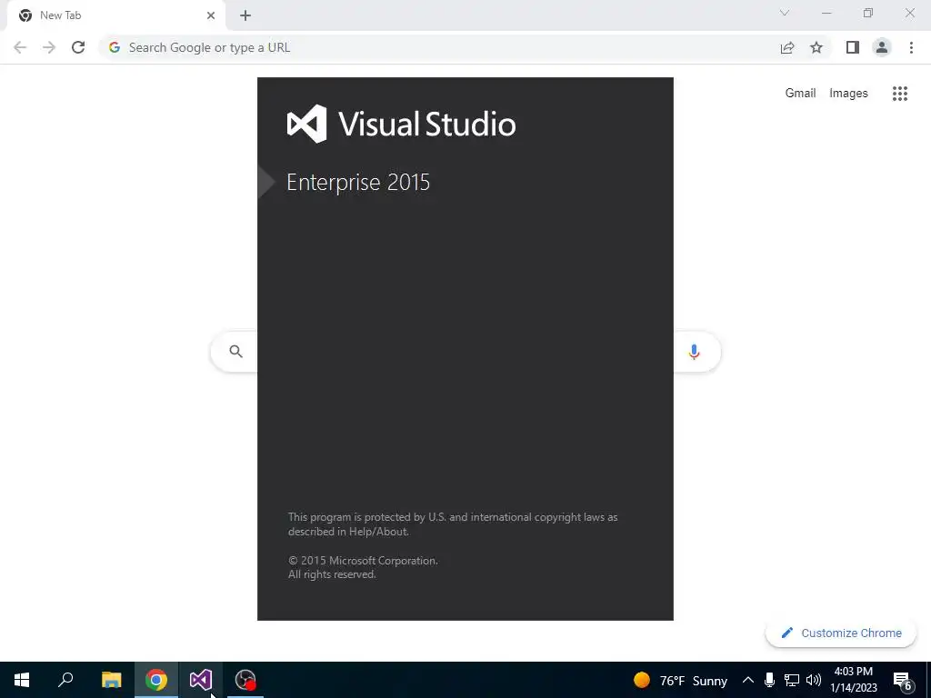Click the OBS Studio taskbar icon

(x=245, y=680)
